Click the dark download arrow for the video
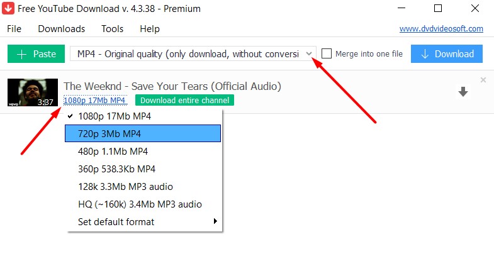Image resolution: width=494 pixels, height=261 pixels. 463,92
